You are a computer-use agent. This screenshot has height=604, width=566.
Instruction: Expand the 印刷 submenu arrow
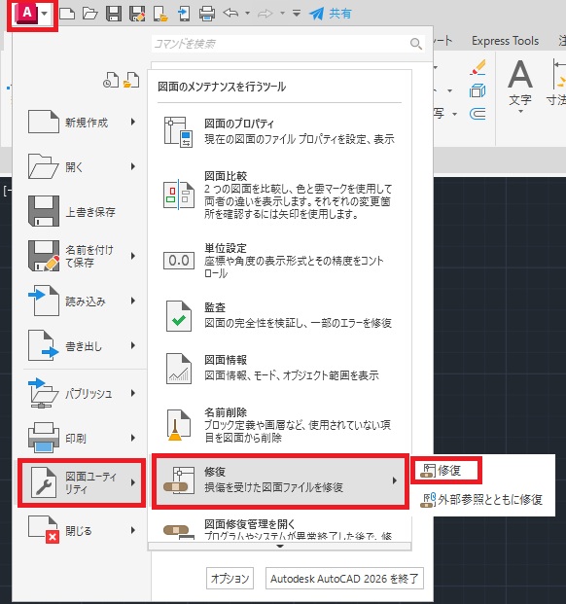click(133, 438)
